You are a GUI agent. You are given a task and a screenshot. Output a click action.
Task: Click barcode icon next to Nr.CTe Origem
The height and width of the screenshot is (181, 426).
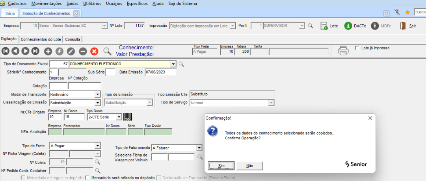coord(128,117)
